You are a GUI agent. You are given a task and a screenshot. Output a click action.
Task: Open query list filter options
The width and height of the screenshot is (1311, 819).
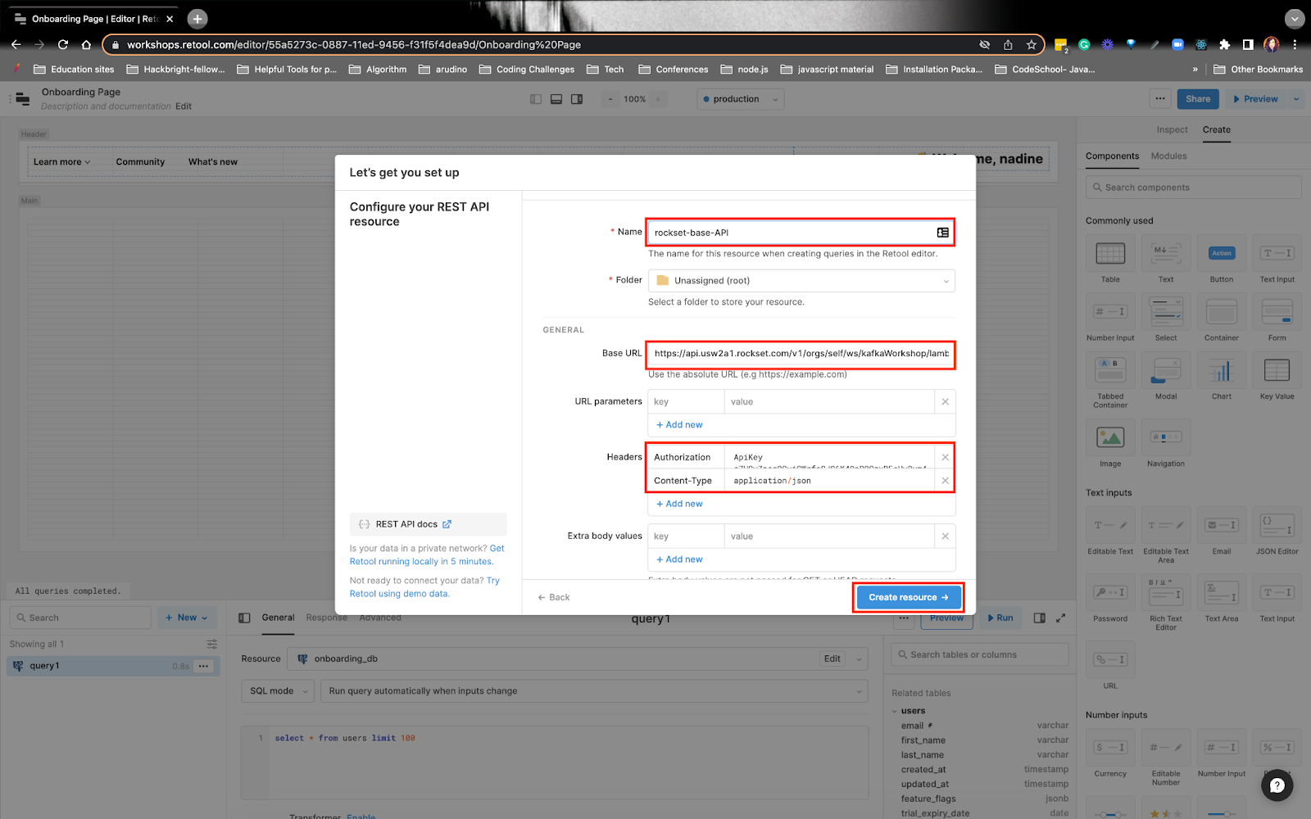point(212,644)
